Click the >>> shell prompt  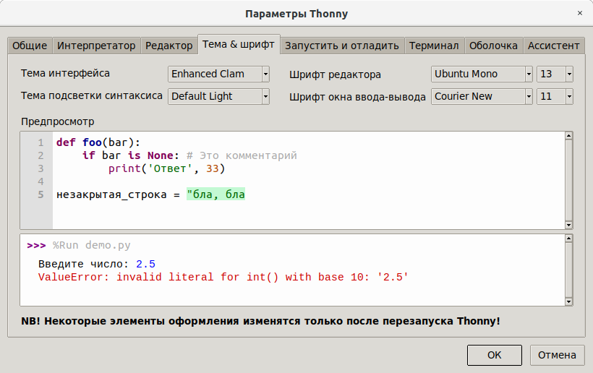pyautogui.click(x=36, y=246)
